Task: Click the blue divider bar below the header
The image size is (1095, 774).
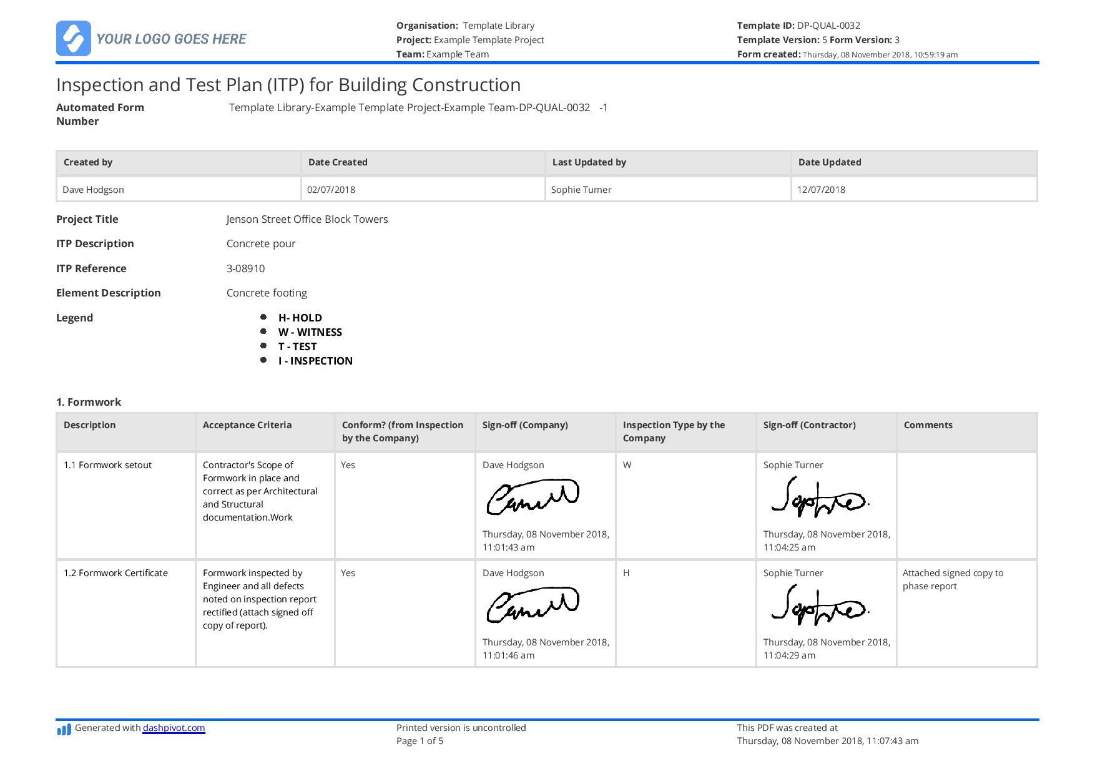Action: coord(547,62)
